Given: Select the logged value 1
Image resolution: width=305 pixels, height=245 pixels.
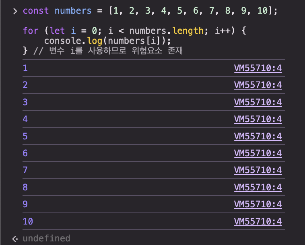Looking at the screenshot, I should pos(25,68).
